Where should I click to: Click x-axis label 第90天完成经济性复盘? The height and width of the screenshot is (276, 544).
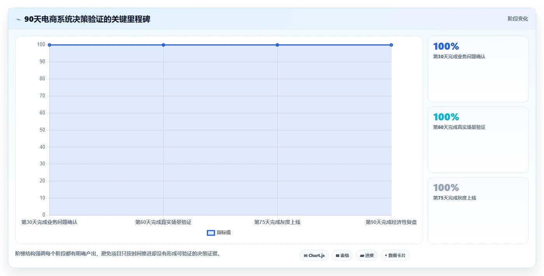pyautogui.click(x=391, y=222)
